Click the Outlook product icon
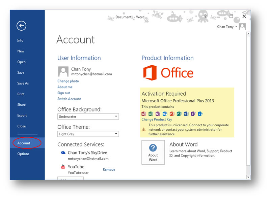The image size is (270, 199). point(165,114)
